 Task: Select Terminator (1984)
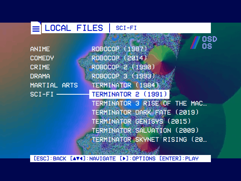pos(125,85)
